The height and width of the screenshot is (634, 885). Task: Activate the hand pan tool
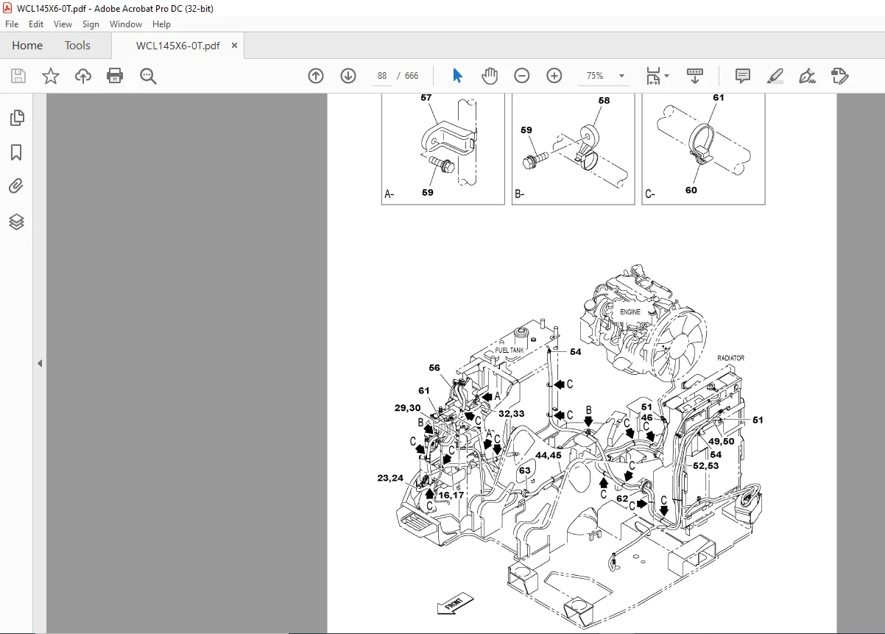pos(490,76)
